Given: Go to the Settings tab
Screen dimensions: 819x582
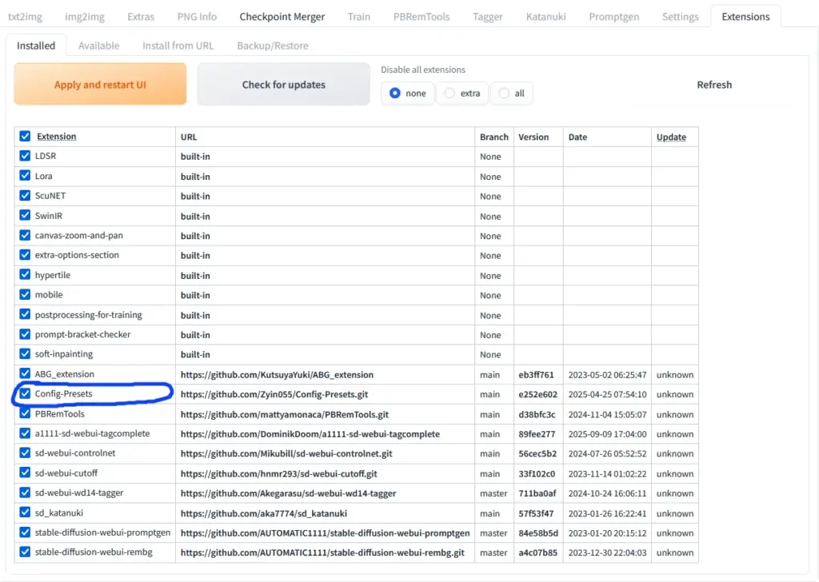Looking at the screenshot, I should coord(680,15).
